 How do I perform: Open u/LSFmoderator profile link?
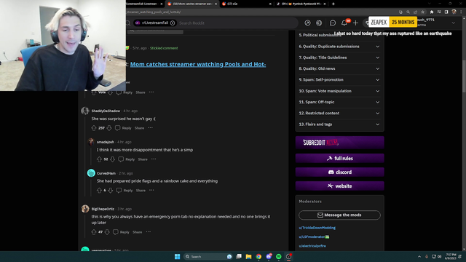coord(314,237)
